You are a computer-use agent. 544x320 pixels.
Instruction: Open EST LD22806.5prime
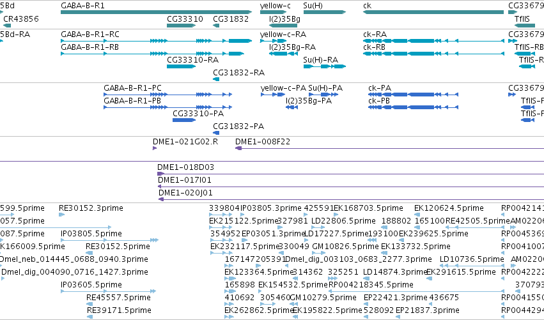(x=343, y=221)
